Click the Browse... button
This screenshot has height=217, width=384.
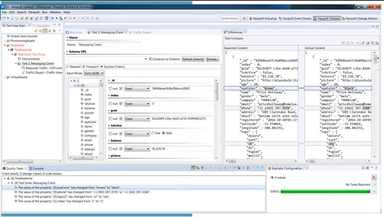(x=212, y=59)
